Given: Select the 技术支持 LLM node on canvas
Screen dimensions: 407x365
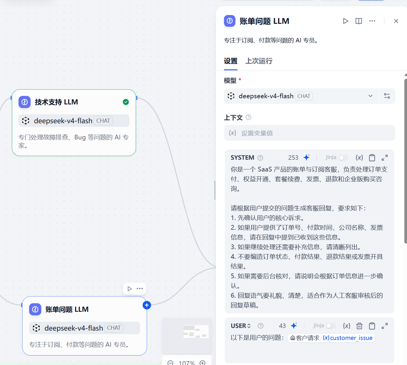Looking at the screenshot, I should click(74, 123).
